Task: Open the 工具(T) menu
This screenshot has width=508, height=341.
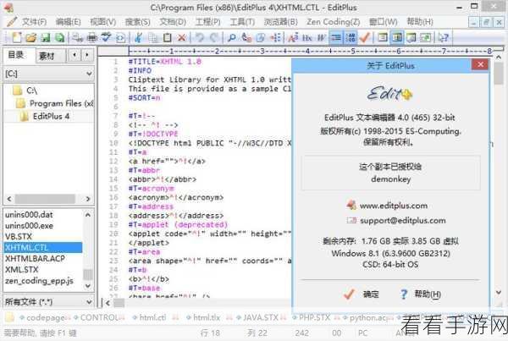Action: tap(242, 22)
